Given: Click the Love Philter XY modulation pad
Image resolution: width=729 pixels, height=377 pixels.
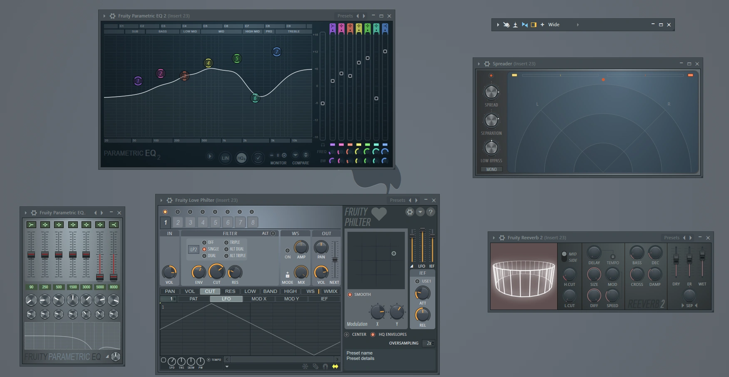Looking at the screenshot, I should (x=376, y=260).
